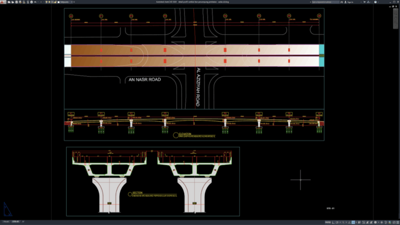Click the STR - 01 sheet label

[x=331, y=208]
